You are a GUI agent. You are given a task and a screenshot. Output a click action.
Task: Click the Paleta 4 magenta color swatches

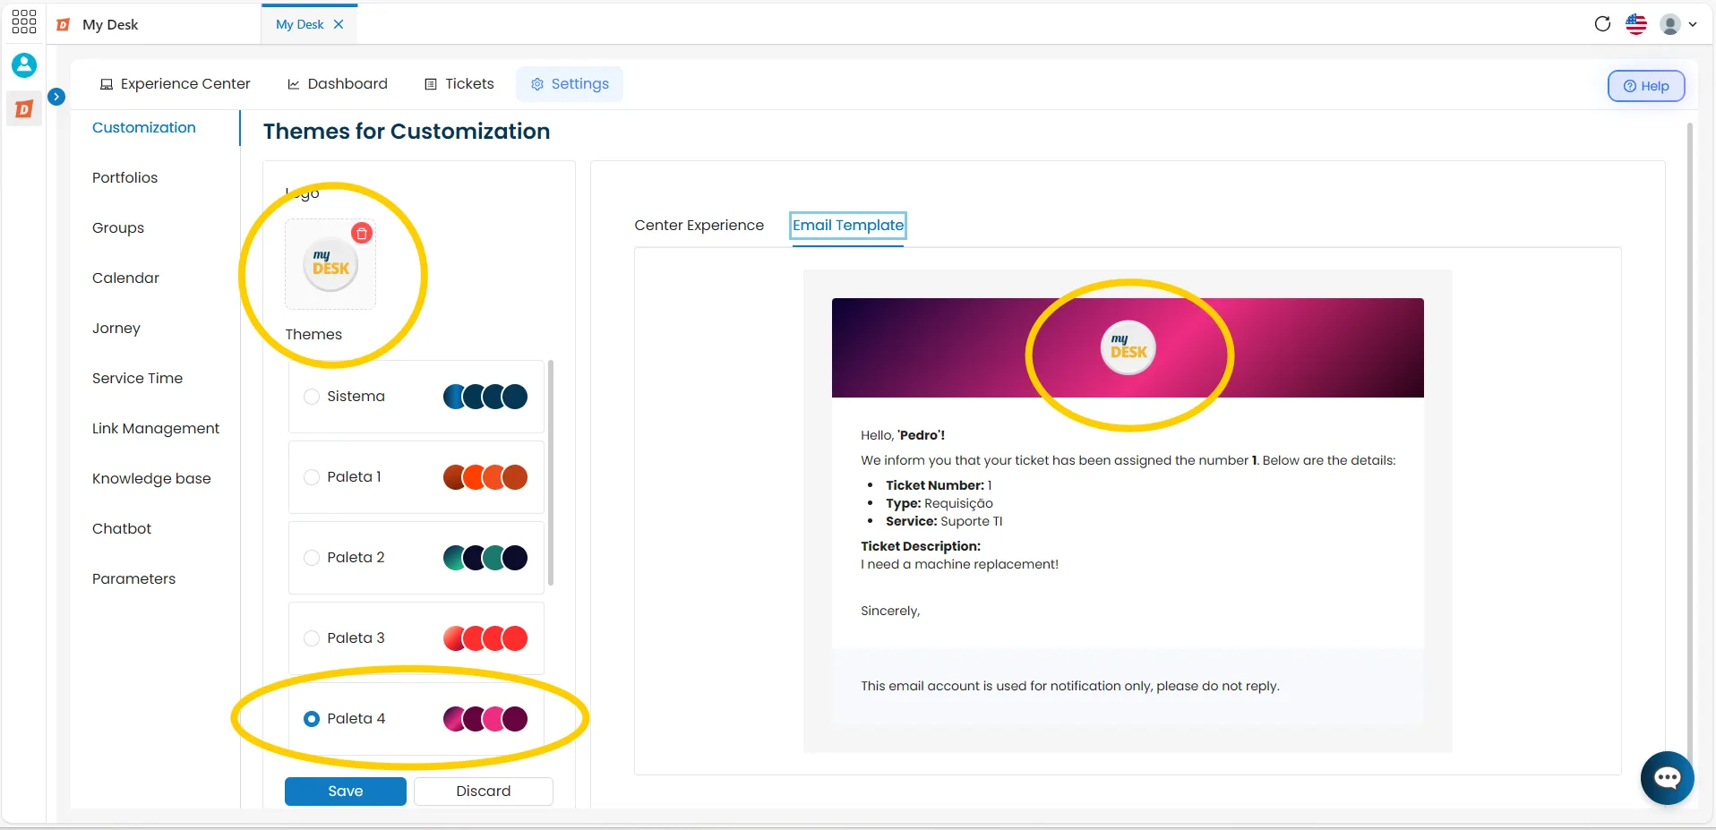[x=485, y=719]
